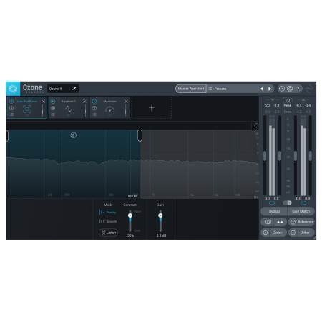Open the Ozone settings gear
The image size is (322, 322).
(x=290, y=89)
